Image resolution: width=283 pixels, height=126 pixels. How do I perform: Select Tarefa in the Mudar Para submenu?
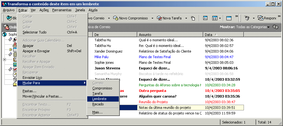[x=103, y=93]
